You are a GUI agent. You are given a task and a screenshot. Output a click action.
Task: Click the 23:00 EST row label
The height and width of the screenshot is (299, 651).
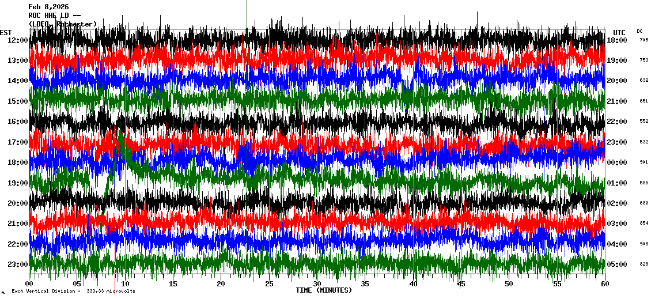(18, 264)
